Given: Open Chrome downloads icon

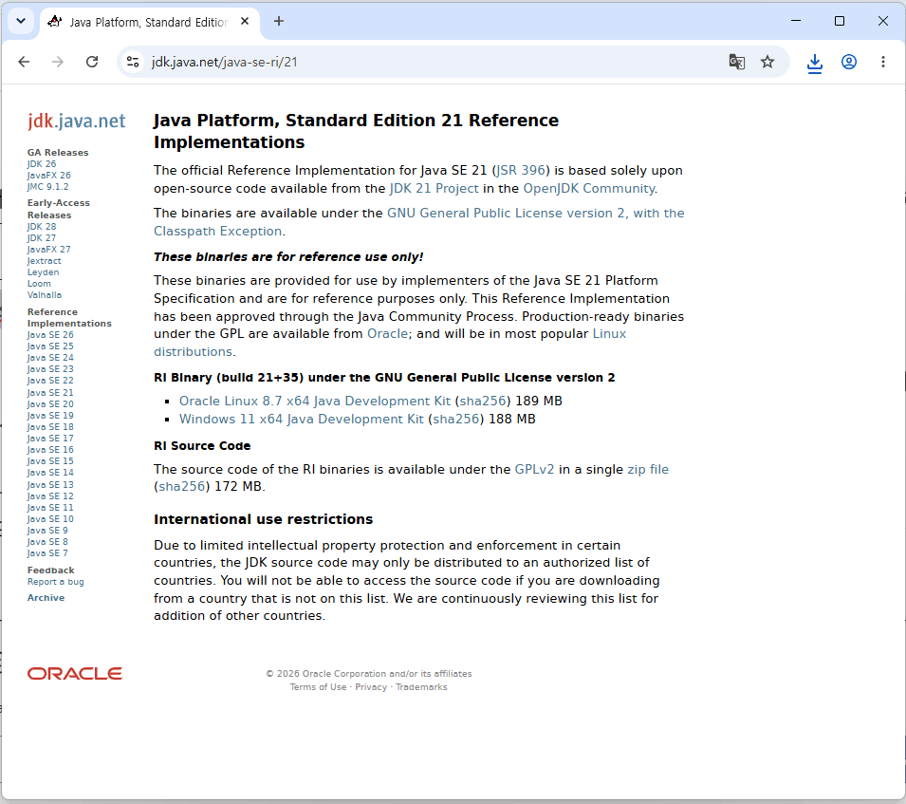Looking at the screenshot, I should [x=815, y=63].
